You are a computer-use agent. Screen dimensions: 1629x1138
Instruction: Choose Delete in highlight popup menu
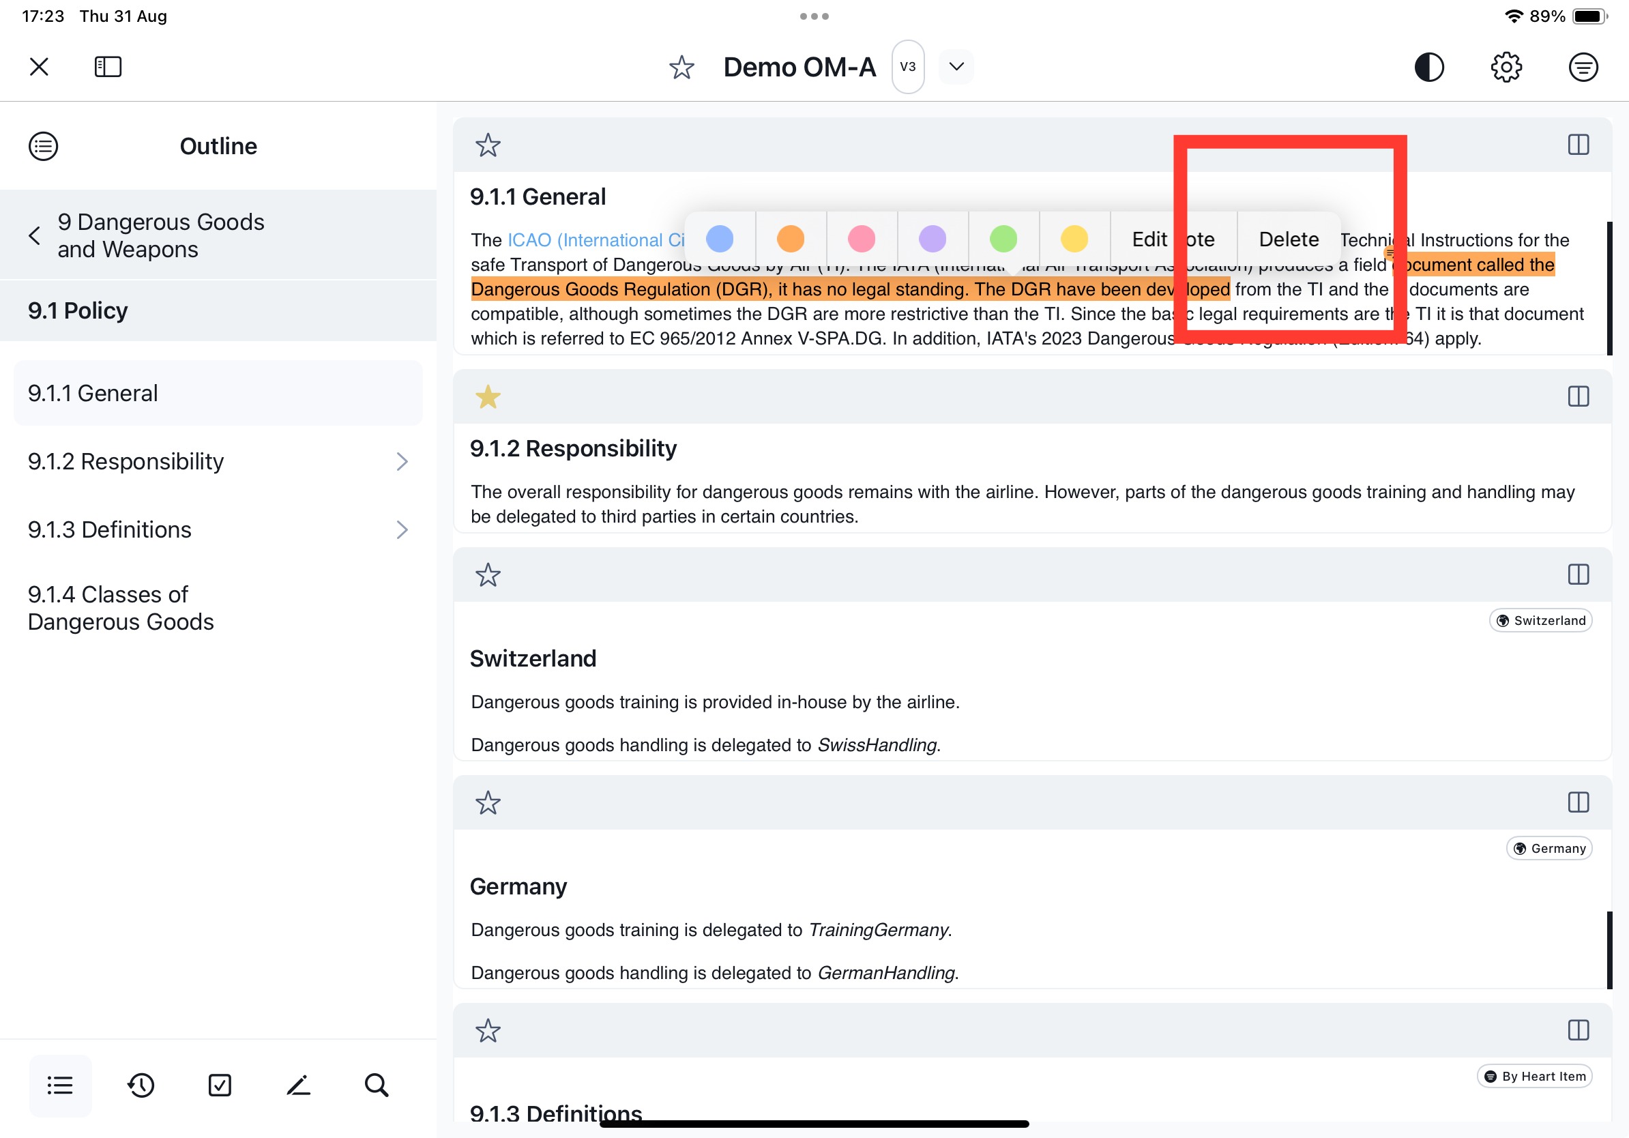[1289, 239]
